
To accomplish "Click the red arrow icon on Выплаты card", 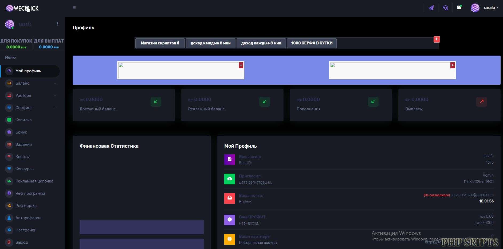I will point(481,101).
